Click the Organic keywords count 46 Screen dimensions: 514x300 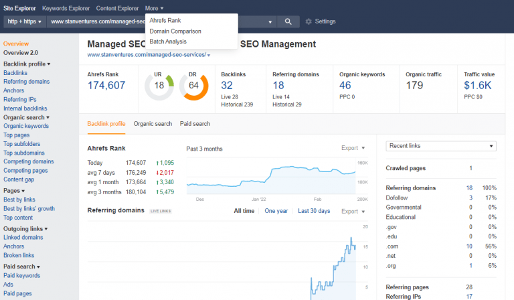coord(345,85)
